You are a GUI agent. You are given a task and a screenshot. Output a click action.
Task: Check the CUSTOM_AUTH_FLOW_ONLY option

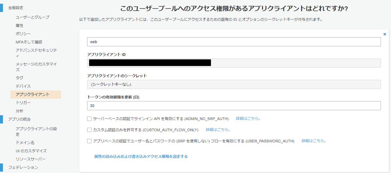(x=90, y=130)
